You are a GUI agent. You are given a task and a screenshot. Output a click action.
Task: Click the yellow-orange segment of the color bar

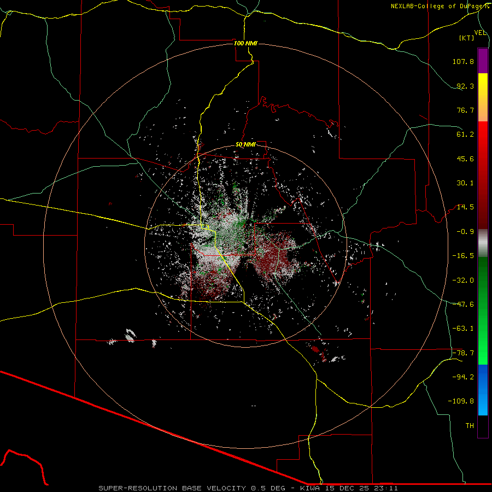tap(483, 97)
